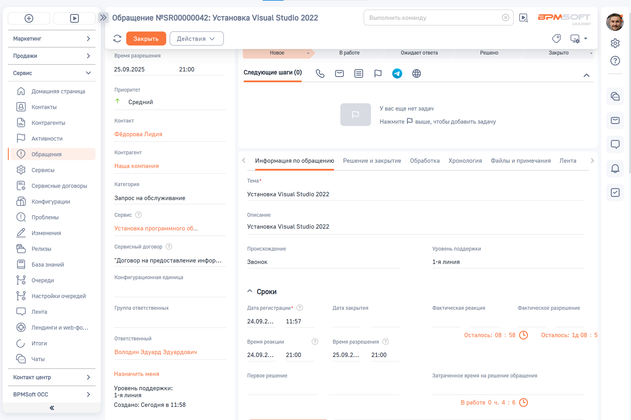631x420 pixels.
Task: Click the refresh icon next to Закрыть
Action: (x=117, y=38)
